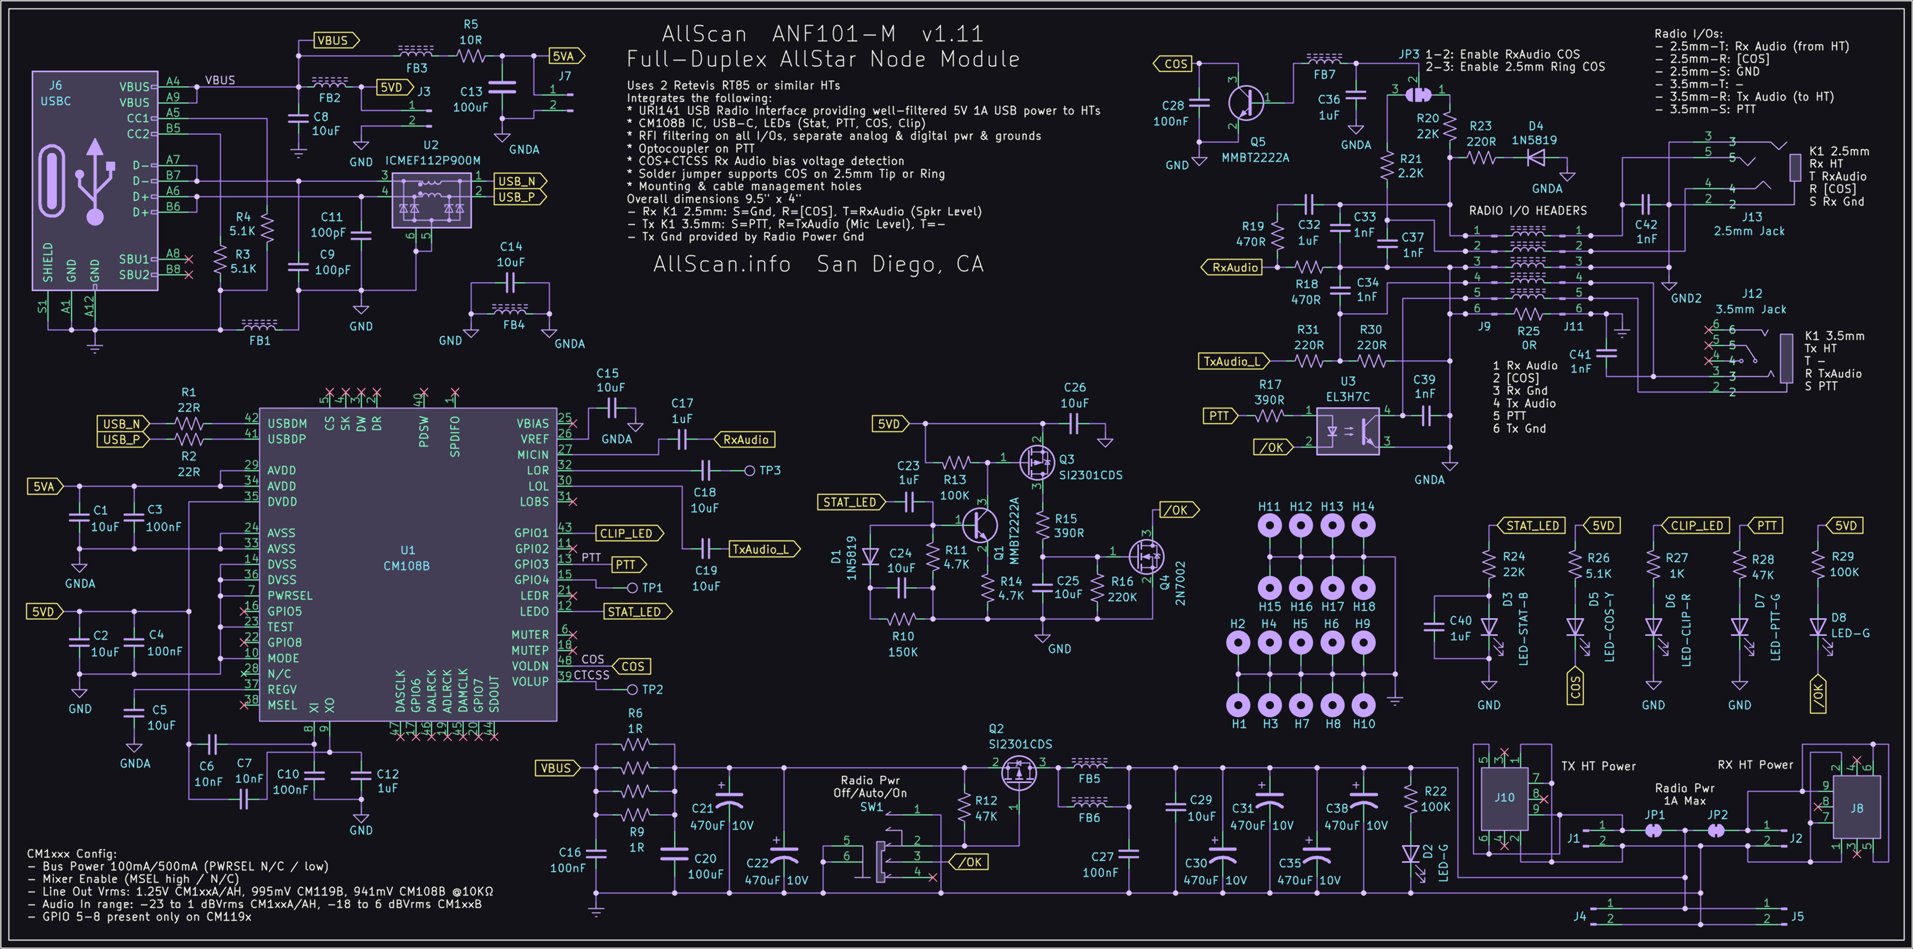Click STAT_LED label at U1 LEDO
The height and width of the screenshot is (949, 1913).
click(x=637, y=612)
